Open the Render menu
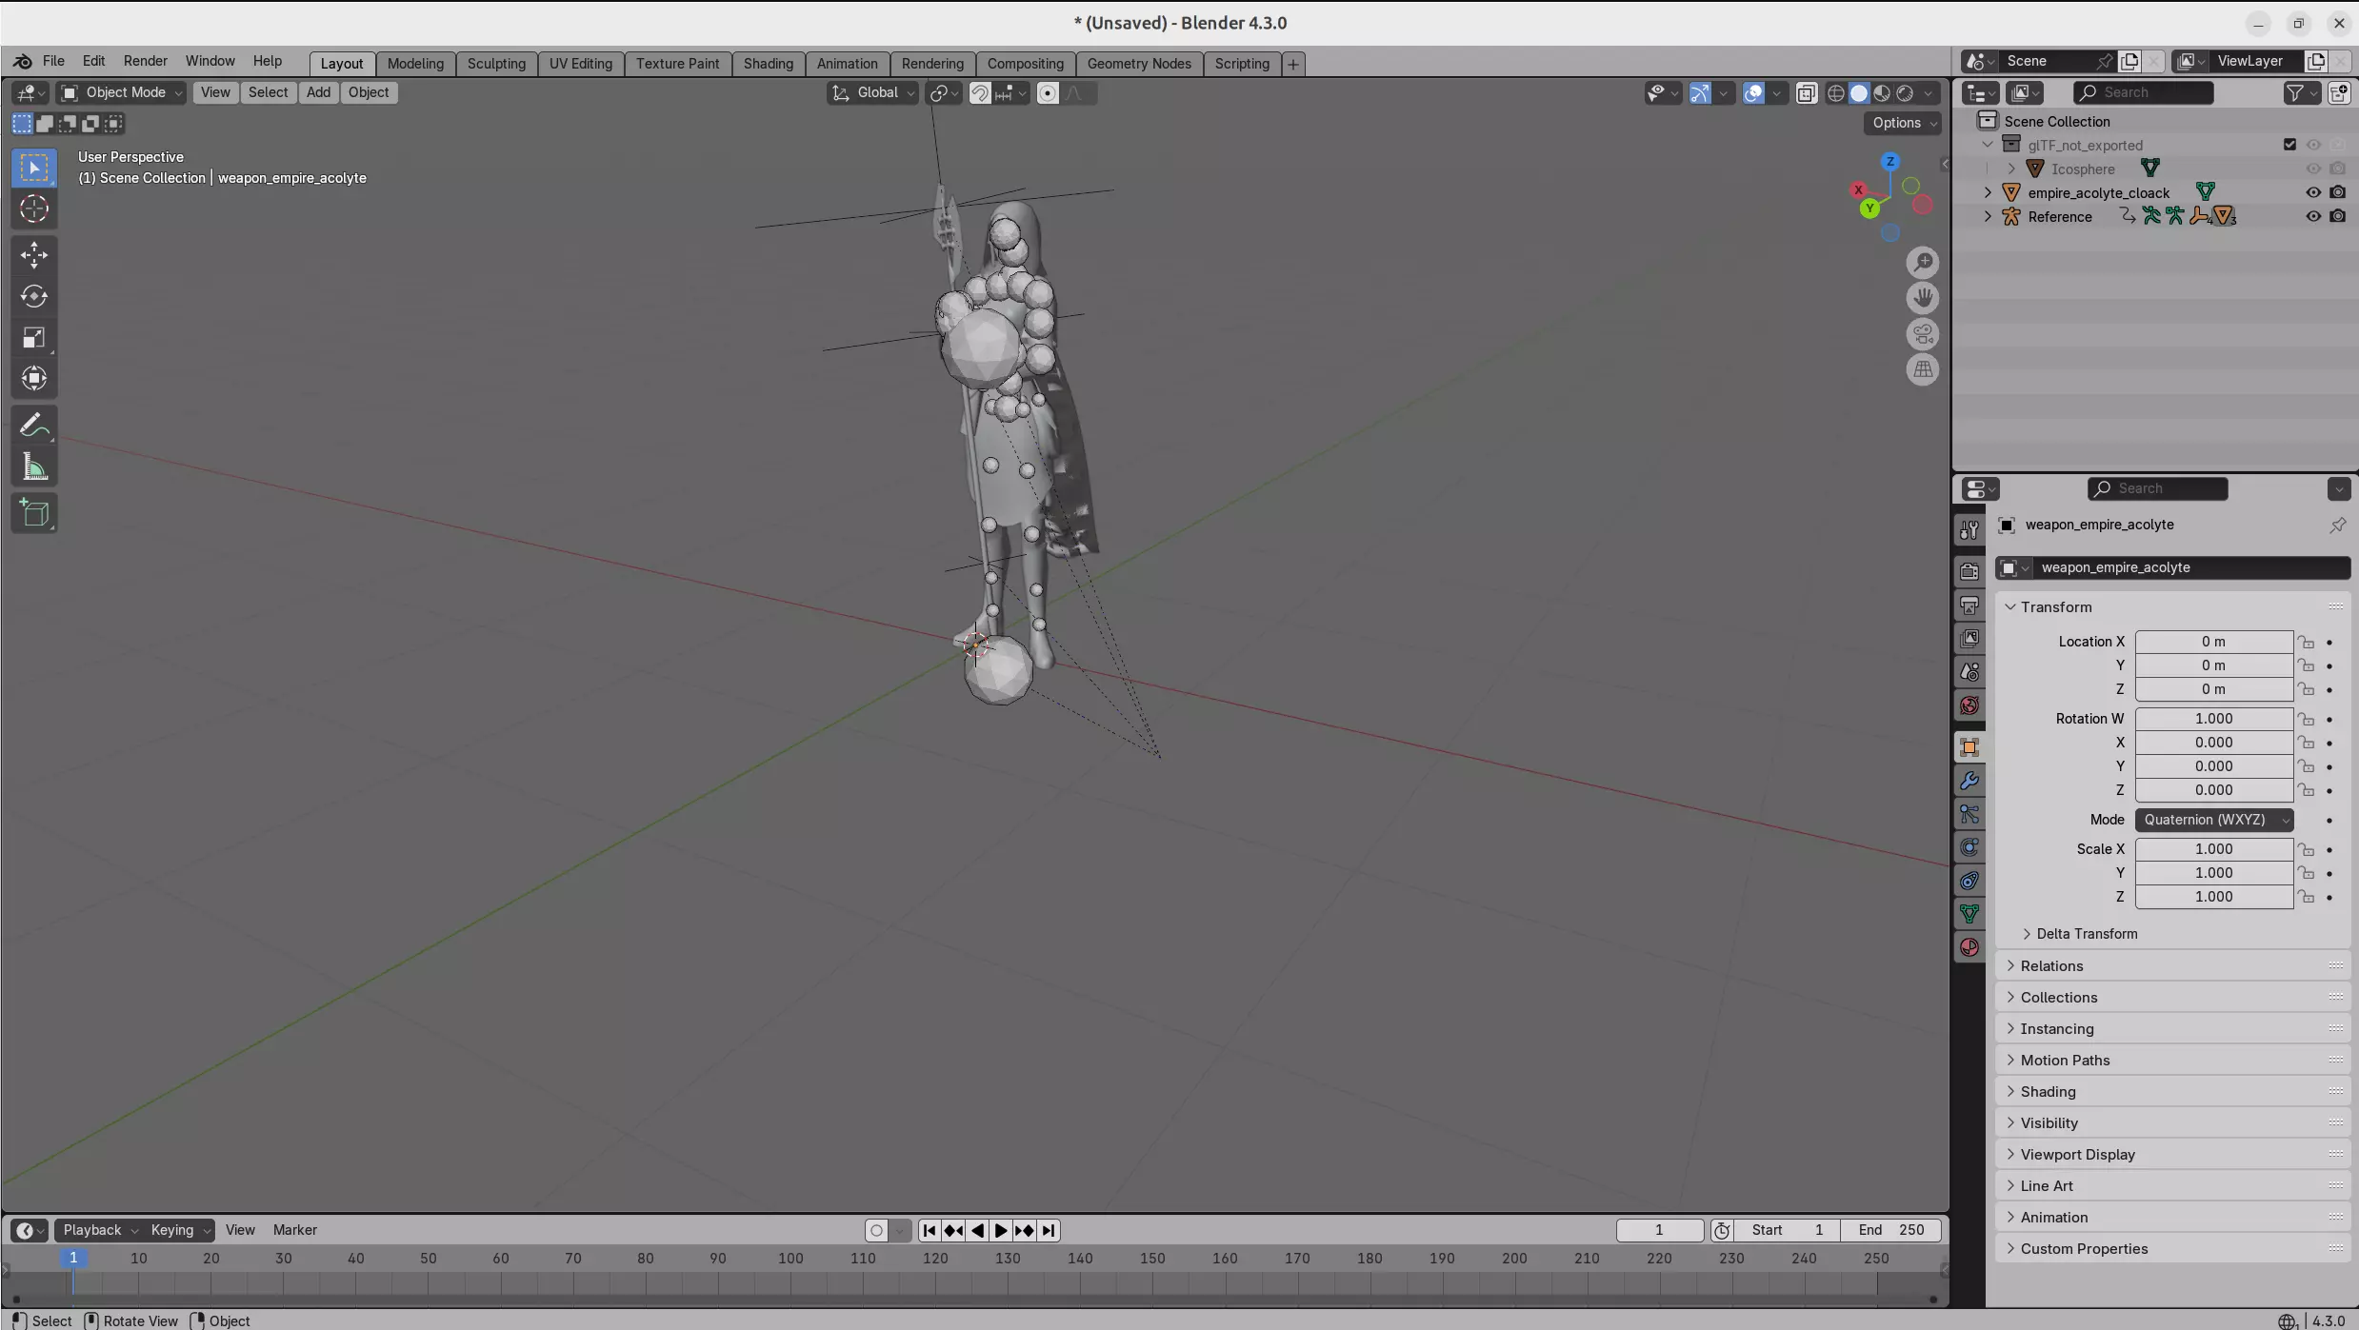 [x=145, y=61]
